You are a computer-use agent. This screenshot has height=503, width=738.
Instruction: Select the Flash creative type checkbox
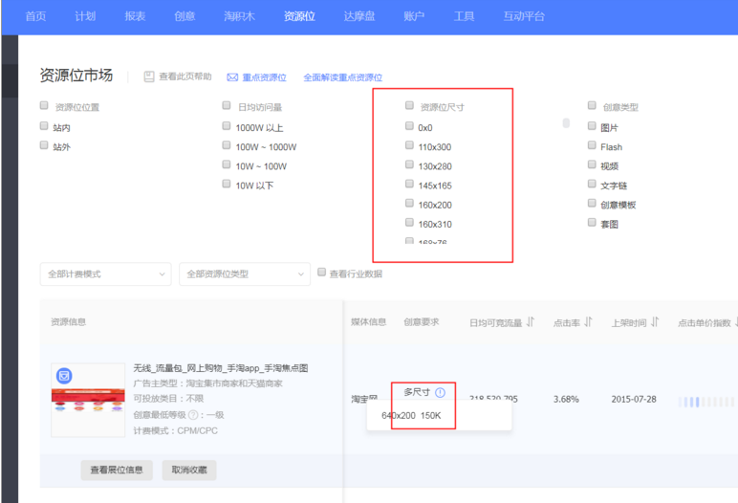point(592,146)
